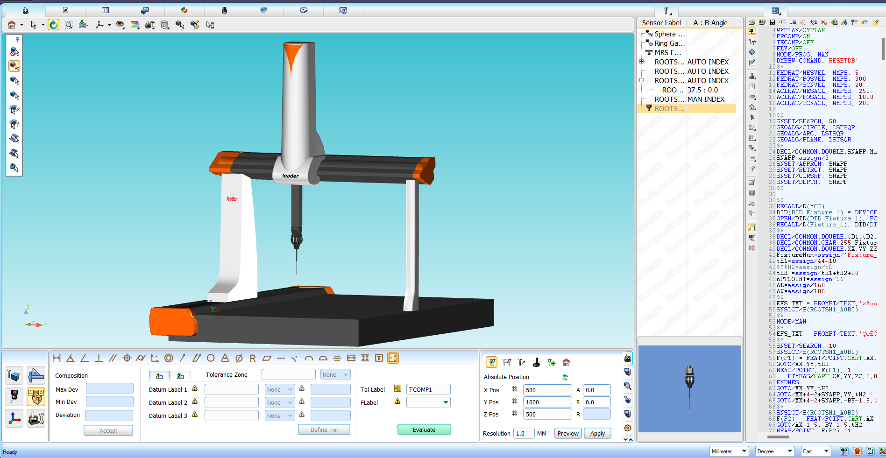
Task: Open the FLabel dropdown
Action: [x=446, y=402]
